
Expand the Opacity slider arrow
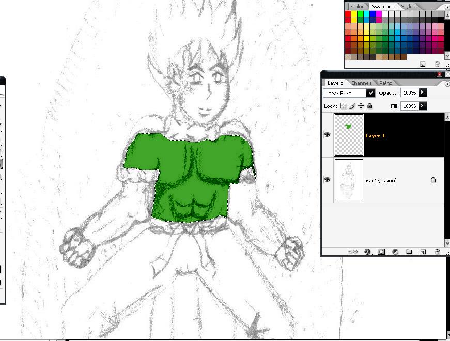pyautogui.click(x=423, y=92)
